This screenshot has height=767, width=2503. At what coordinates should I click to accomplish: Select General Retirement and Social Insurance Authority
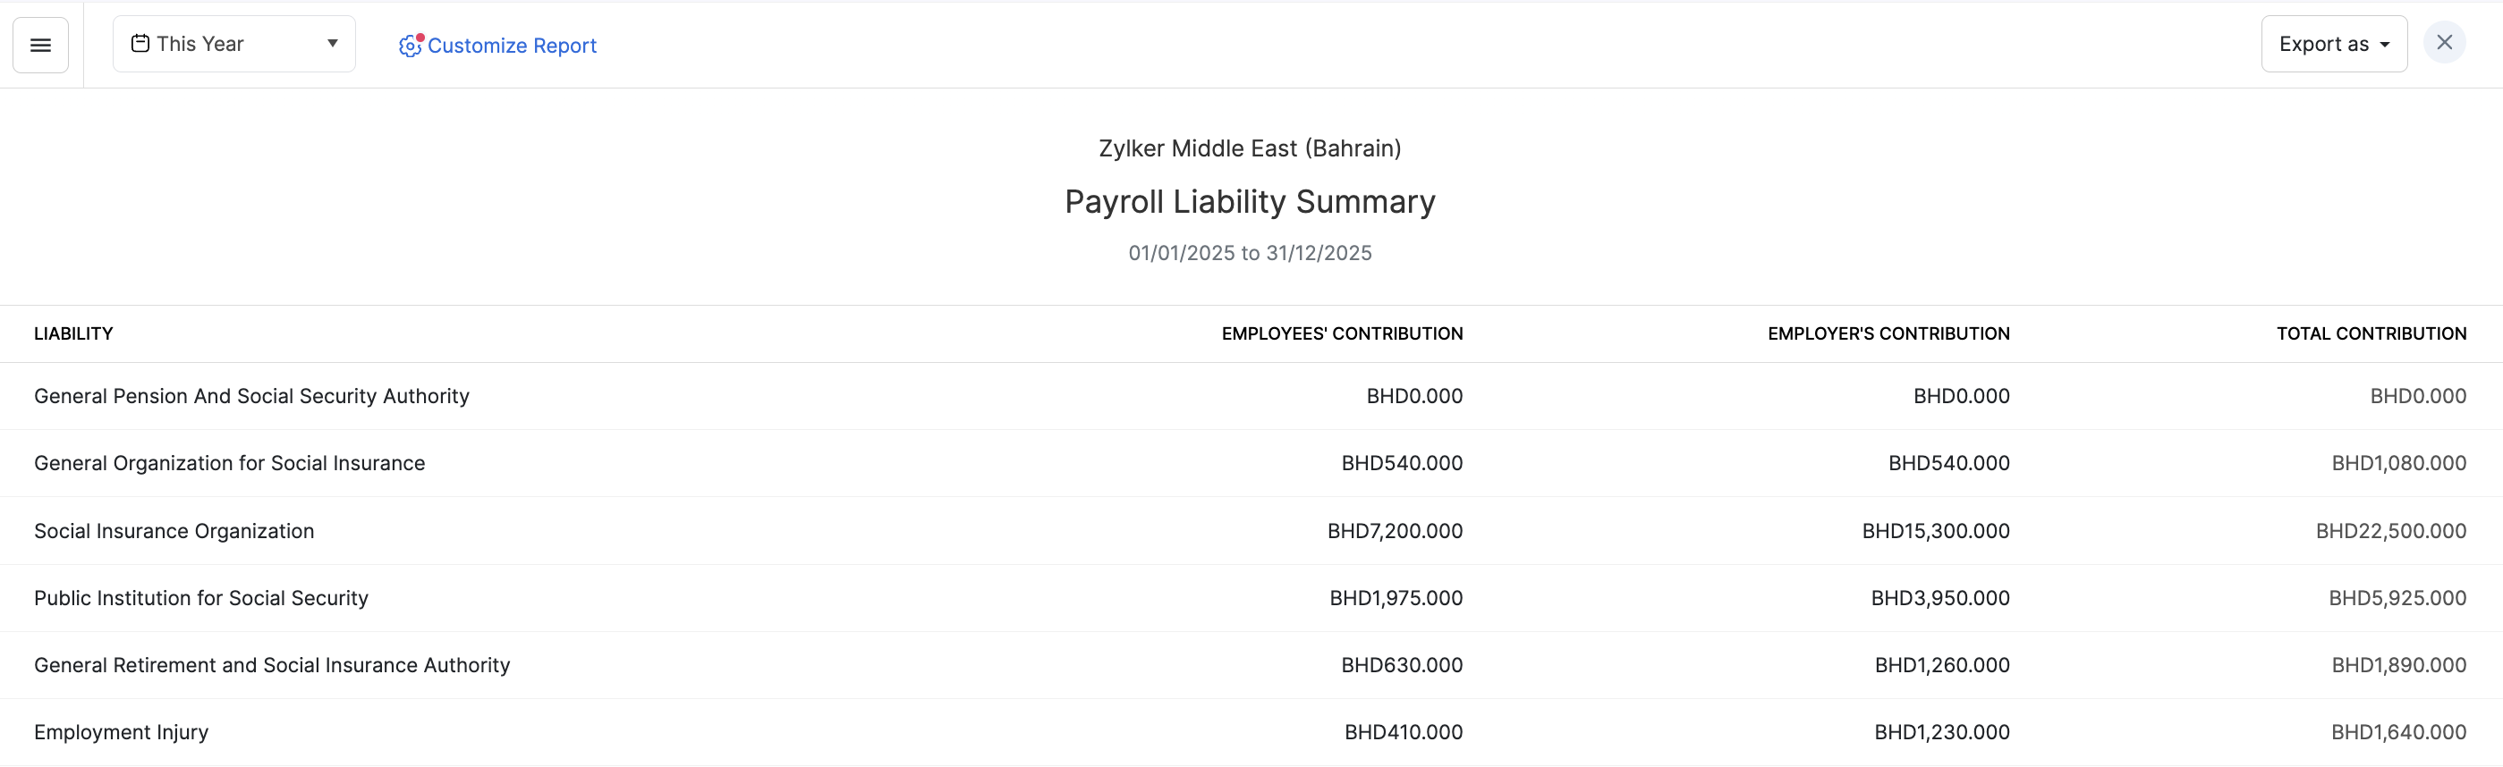tap(272, 665)
